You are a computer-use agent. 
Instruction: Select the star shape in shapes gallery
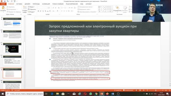(110, 11)
